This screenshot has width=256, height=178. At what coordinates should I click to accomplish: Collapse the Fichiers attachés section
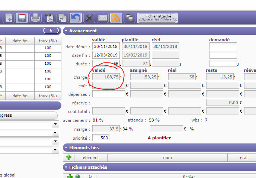pyautogui.click(x=66, y=167)
